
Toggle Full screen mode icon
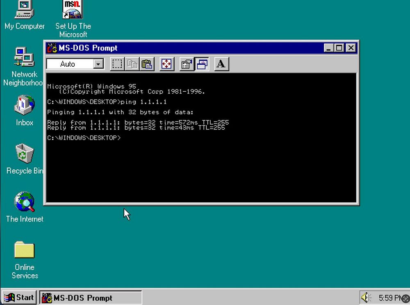(x=166, y=64)
